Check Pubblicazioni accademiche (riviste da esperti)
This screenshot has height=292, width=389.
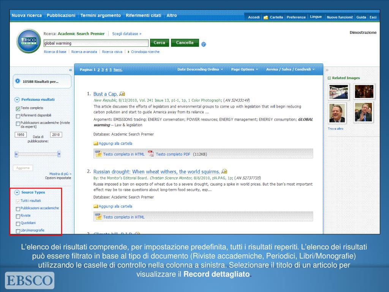pos(18,124)
